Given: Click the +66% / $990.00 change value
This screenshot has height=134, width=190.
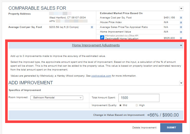Looking at the screenshot, I should (x=163, y=115).
